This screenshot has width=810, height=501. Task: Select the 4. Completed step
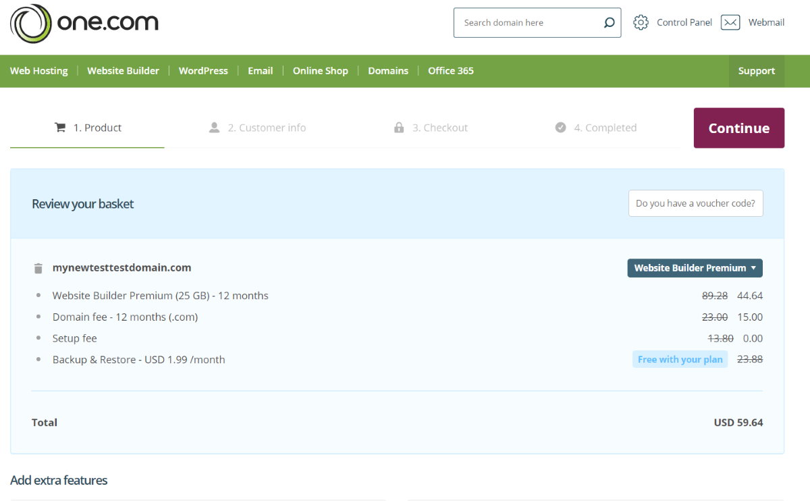coord(596,128)
